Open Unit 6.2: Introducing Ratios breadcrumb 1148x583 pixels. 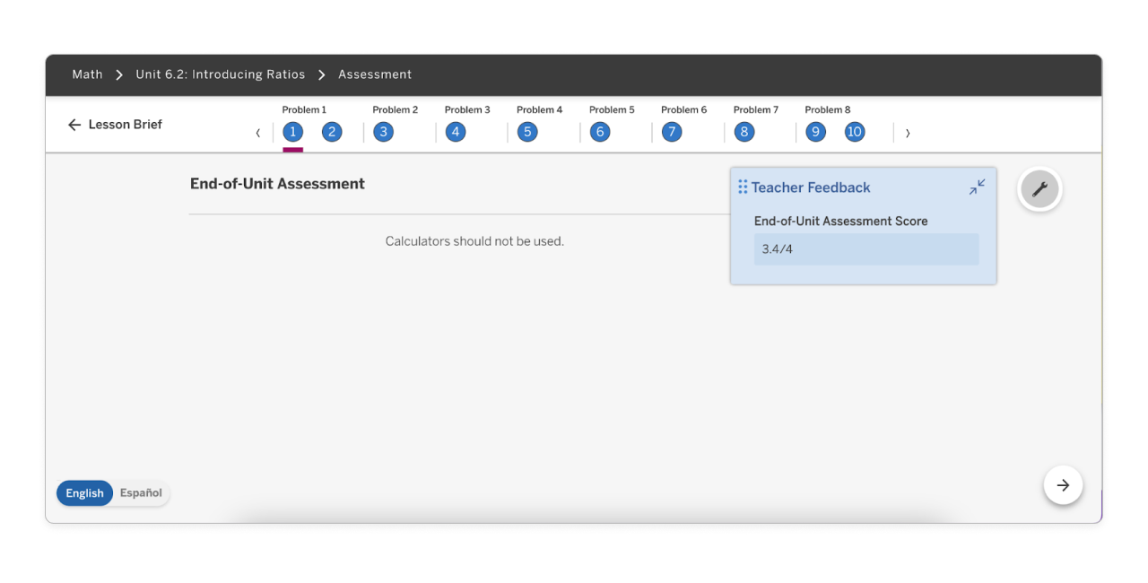221,74
